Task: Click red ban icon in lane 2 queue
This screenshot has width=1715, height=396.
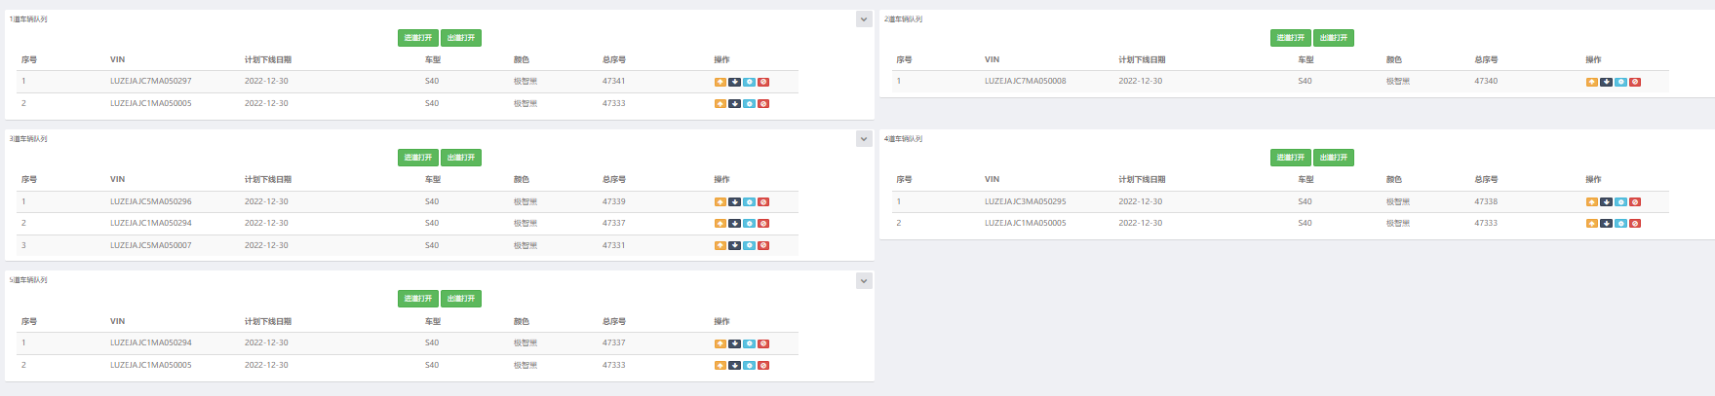Action: tap(1635, 82)
